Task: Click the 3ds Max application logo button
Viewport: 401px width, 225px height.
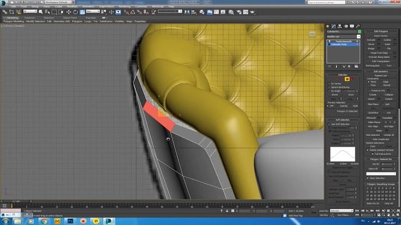Action: (4, 2)
